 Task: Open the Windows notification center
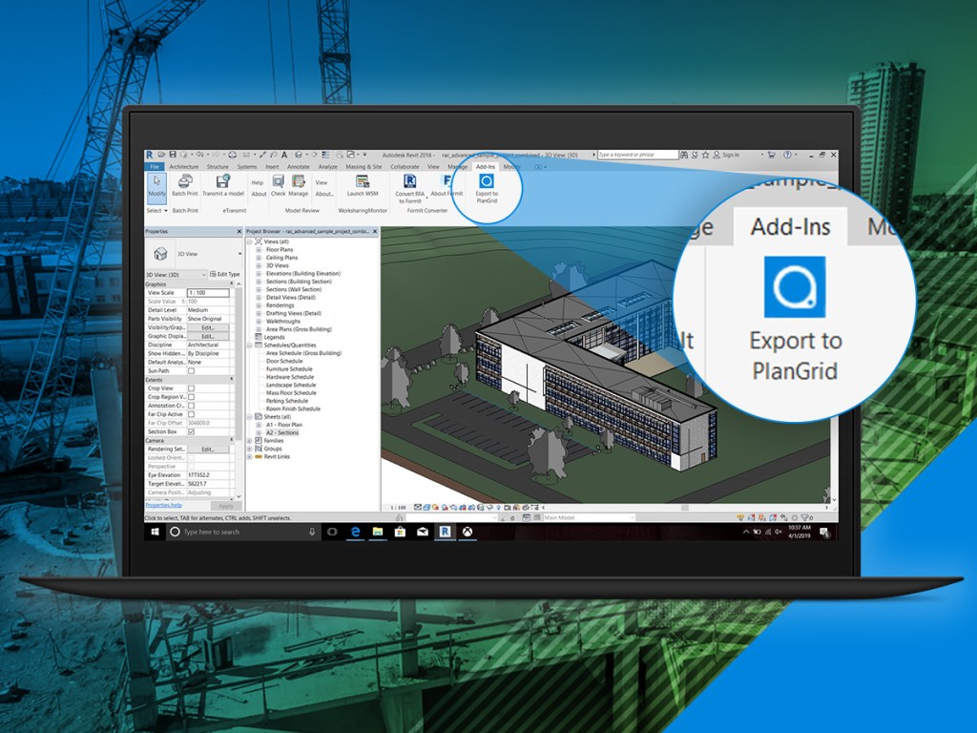click(x=825, y=532)
